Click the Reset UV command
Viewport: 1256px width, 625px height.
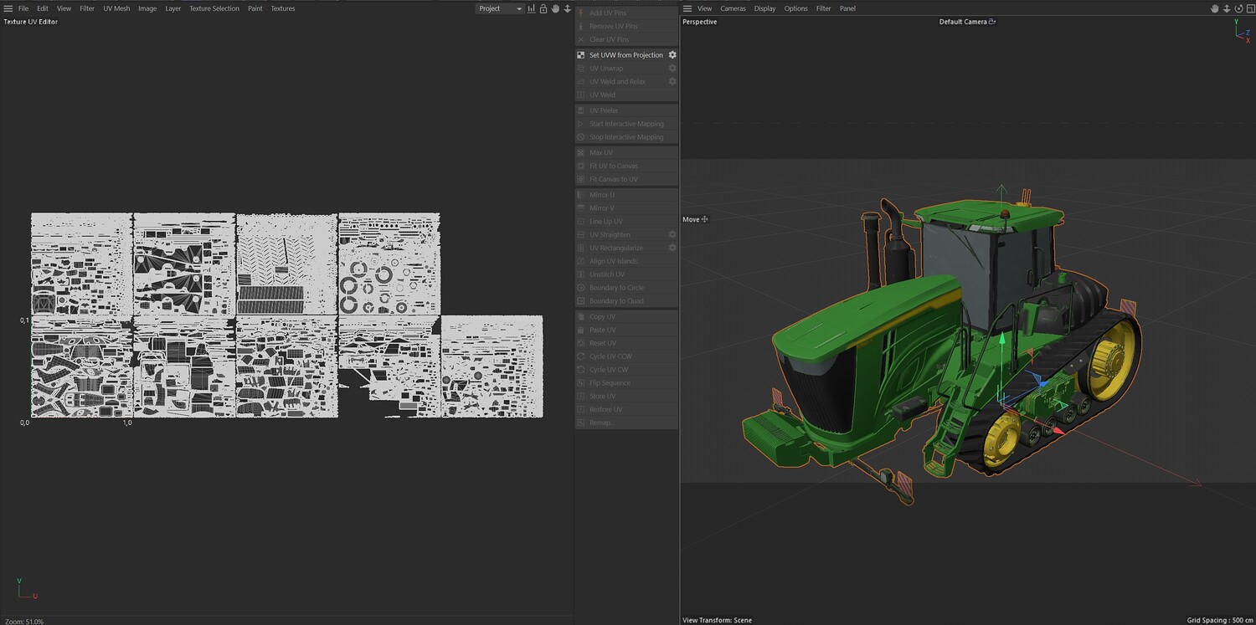[626, 343]
